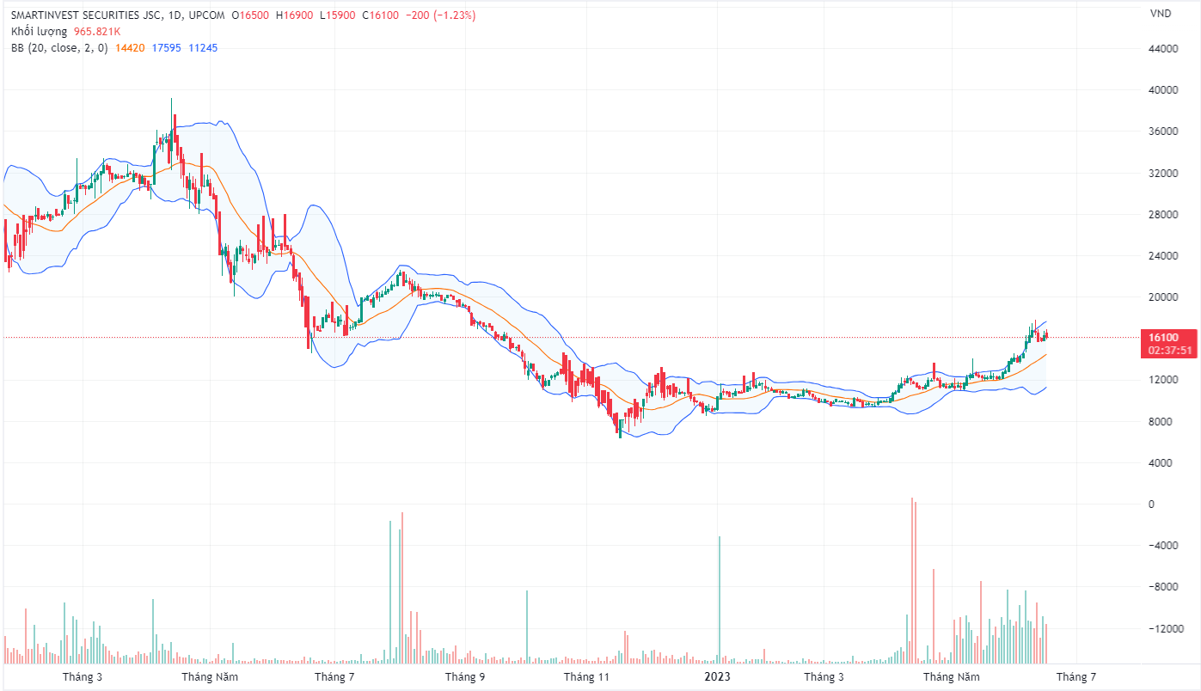The width and height of the screenshot is (1201, 691).
Task: Click the BB upper band value 17595
Action: pos(167,48)
